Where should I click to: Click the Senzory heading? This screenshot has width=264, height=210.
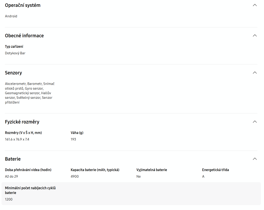[13, 73]
